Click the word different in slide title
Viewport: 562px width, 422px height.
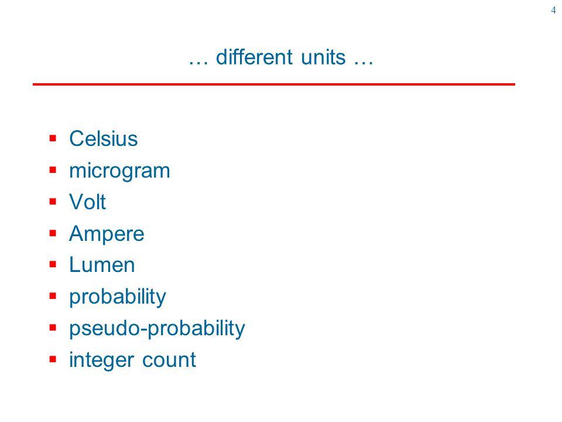[254, 57]
